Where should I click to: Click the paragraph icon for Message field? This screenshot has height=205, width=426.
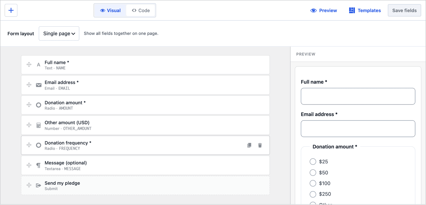[x=39, y=166]
